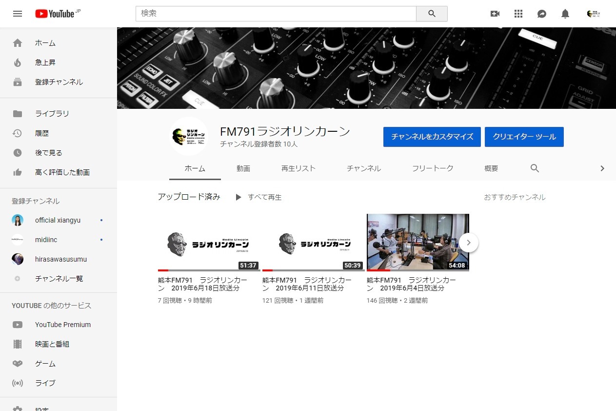Screen dimensions: 616x411
Task: Open the YouTube apps grid
Action: tap(518, 14)
